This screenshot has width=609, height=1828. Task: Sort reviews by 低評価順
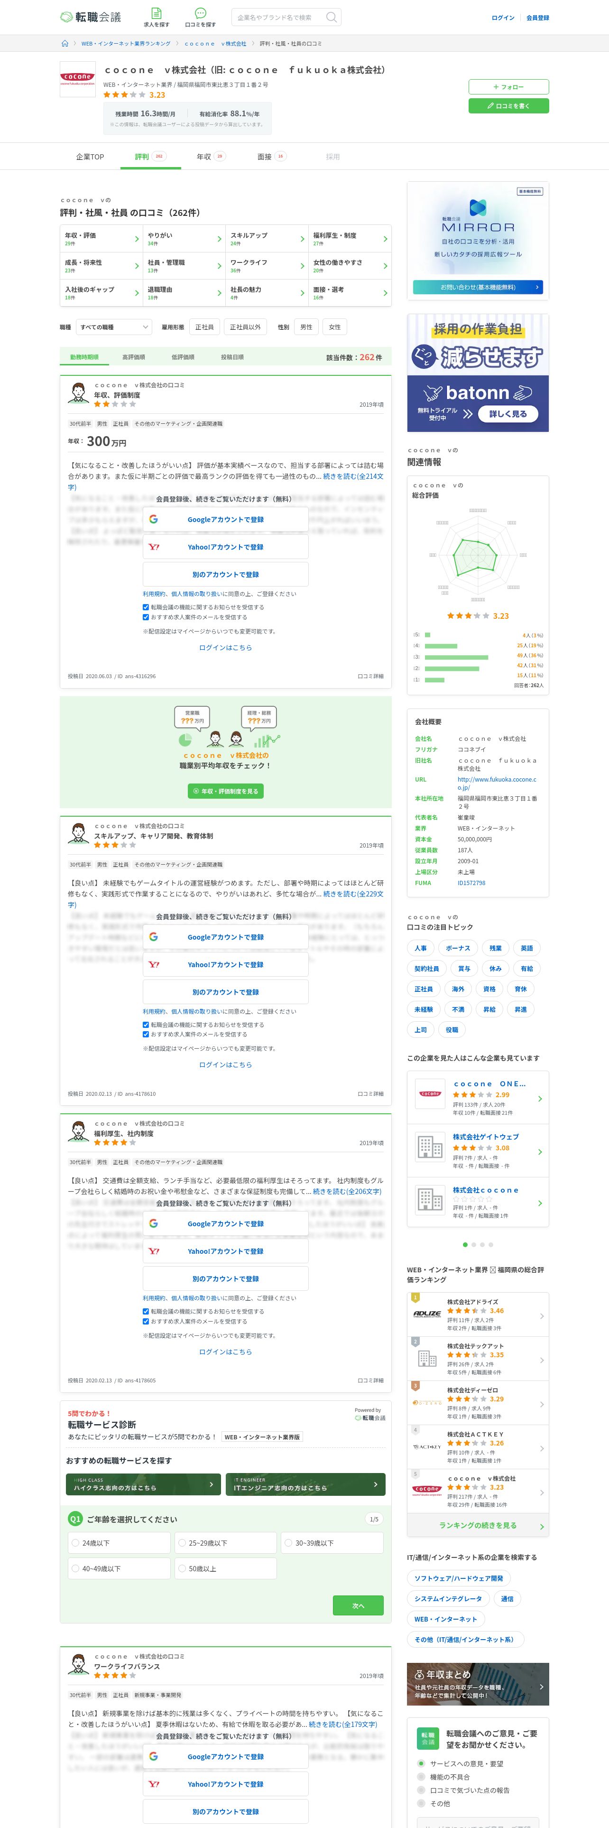tap(182, 357)
